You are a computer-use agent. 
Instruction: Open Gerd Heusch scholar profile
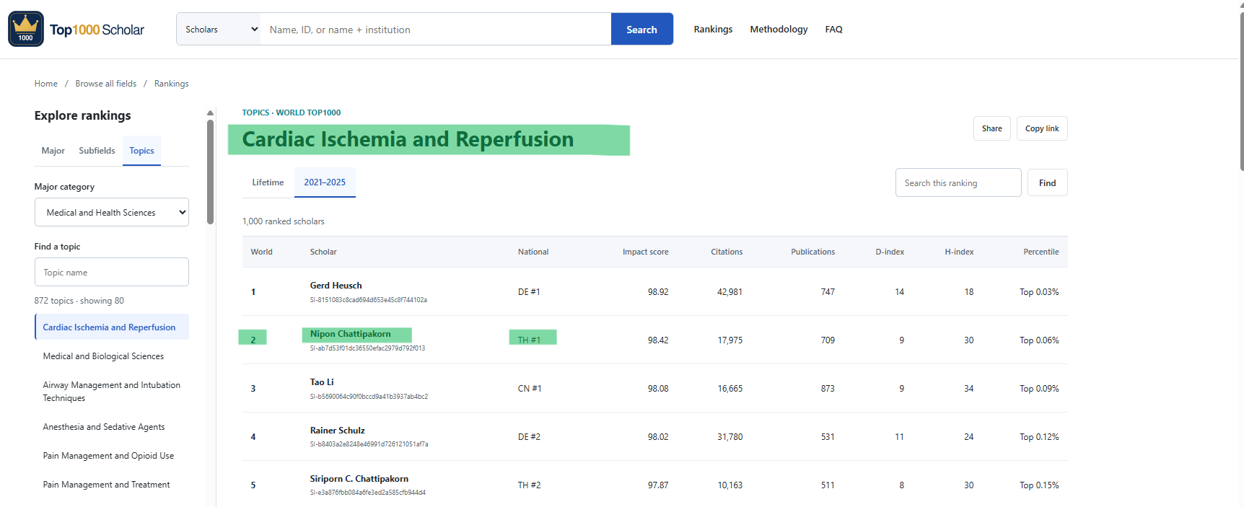(336, 286)
